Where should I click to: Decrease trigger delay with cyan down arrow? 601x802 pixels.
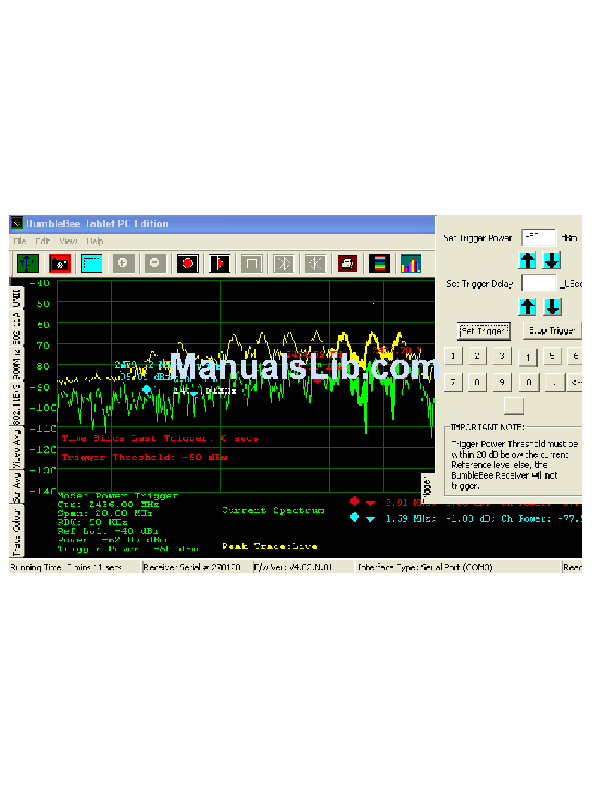pyautogui.click(x=552, y=306)
